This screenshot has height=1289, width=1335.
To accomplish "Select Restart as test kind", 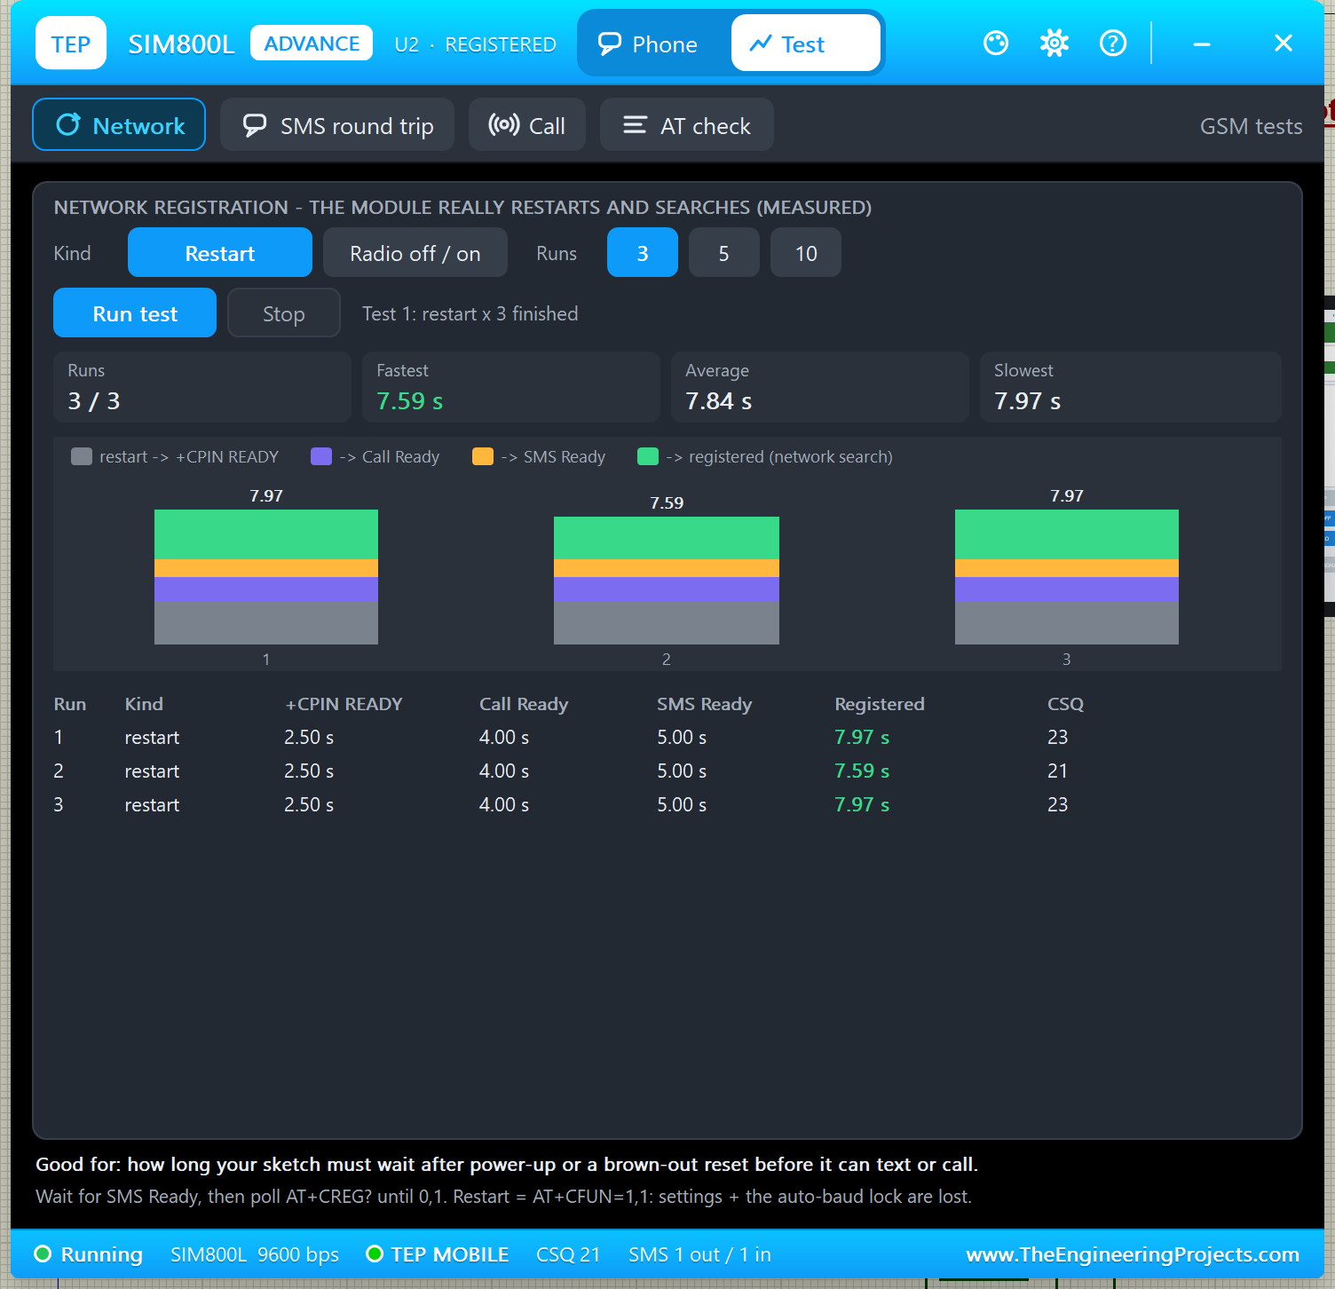I will (x=220, y=252).
